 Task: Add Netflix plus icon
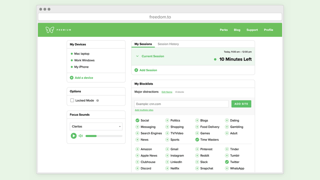pyautogui.click(x=167, y=168)
